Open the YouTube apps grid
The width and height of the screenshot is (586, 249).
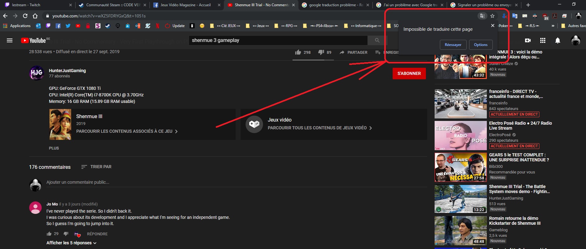pyautogui.click(x=543, y=40)
